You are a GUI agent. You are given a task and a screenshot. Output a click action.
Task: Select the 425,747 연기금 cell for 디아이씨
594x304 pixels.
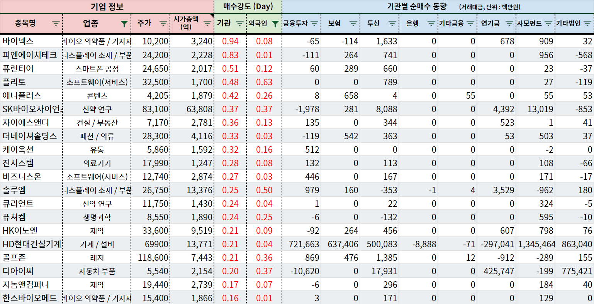pos(497,271)
